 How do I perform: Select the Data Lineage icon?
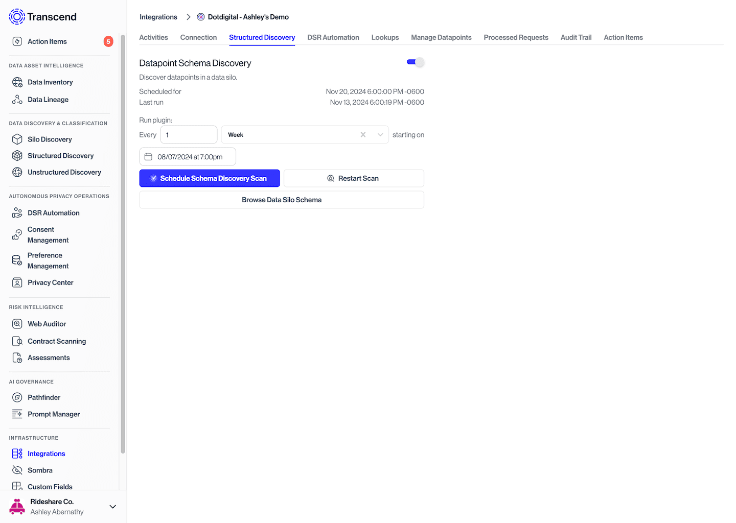click(x=17, y=99)
